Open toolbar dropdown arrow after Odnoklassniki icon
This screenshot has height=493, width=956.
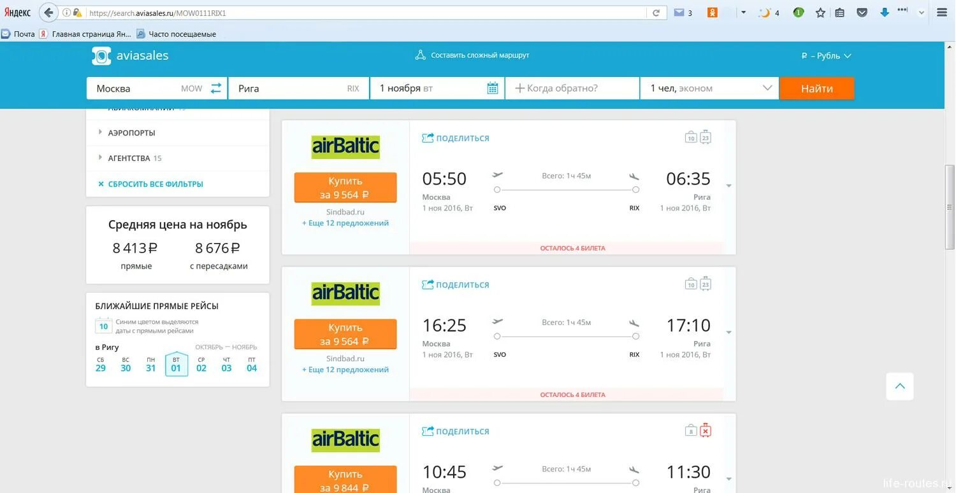[743, 13]
